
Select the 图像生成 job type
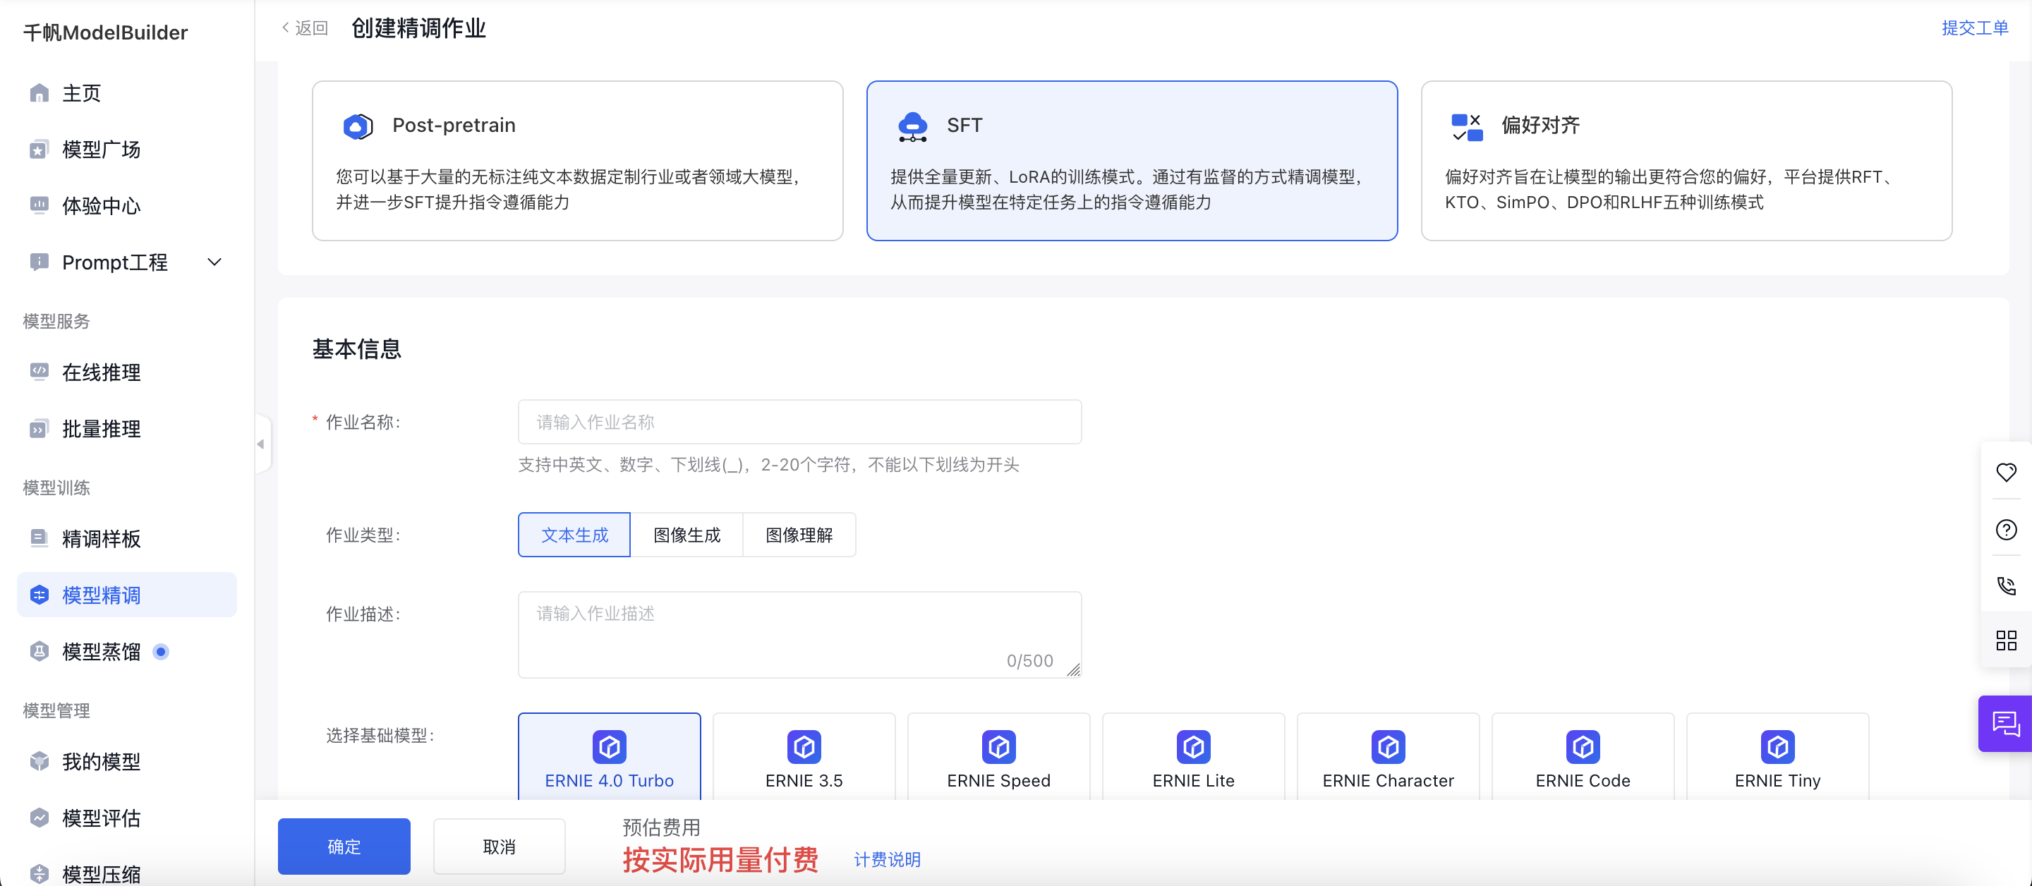point(687,535)
